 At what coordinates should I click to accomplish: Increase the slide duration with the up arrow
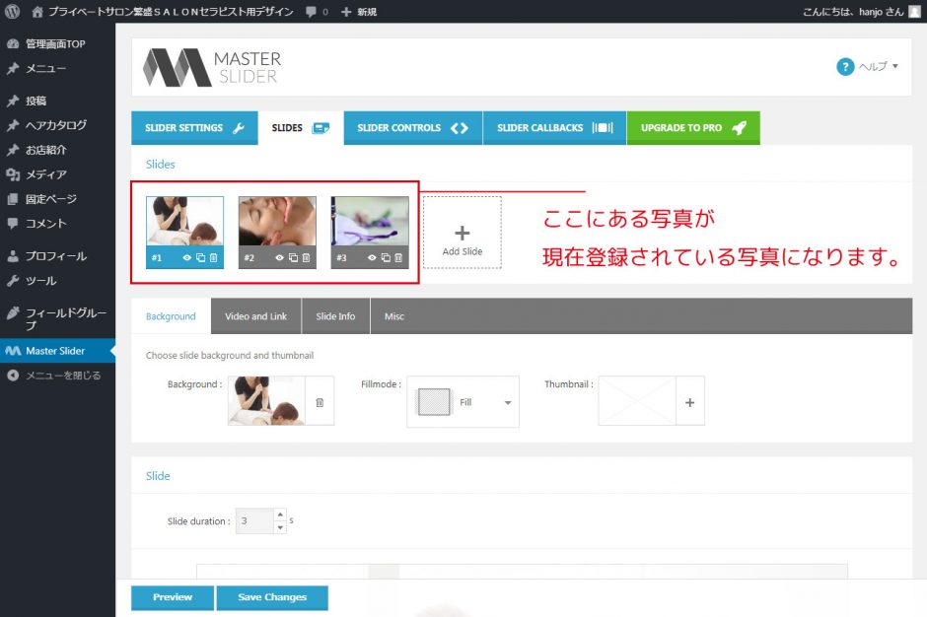point(280,514)
